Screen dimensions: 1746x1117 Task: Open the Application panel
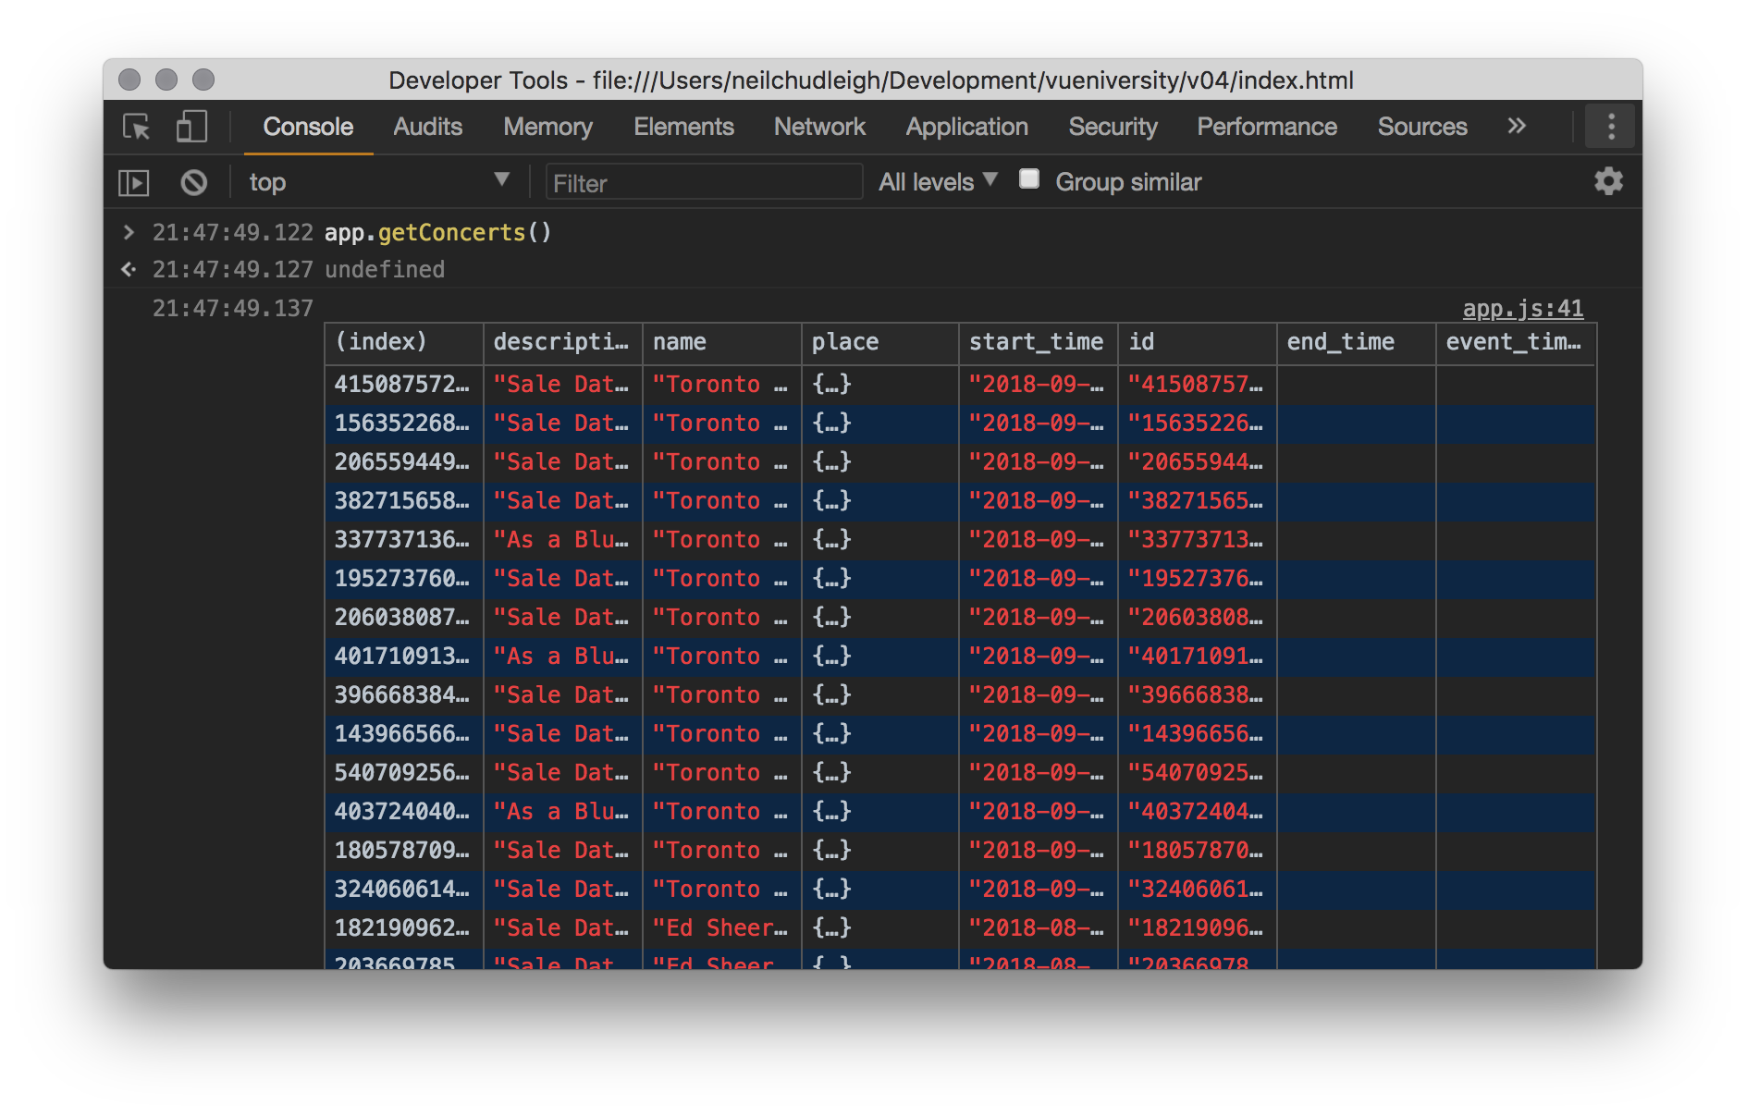pos(966,127)
